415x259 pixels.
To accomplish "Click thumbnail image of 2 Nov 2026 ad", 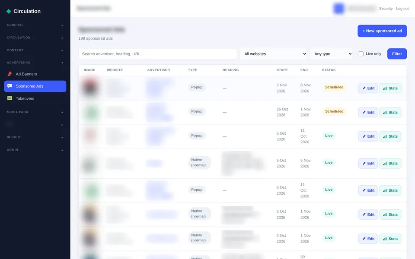I will coord(90,88).
